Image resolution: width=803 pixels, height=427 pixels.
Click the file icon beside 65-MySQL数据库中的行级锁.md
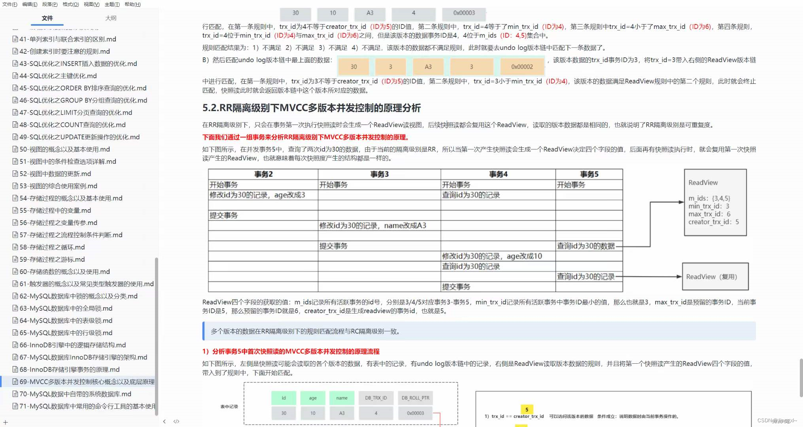pyautogui.click(x=15, y=333)
